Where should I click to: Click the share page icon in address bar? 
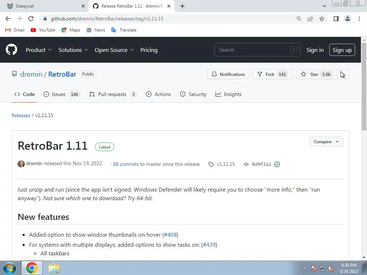(310, 19)
